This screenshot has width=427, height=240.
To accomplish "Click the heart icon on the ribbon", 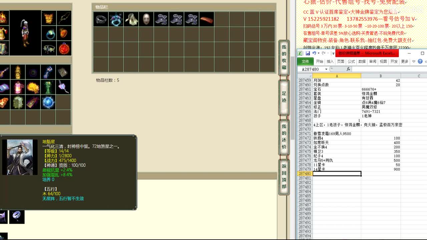I will (x=414, y=61).
